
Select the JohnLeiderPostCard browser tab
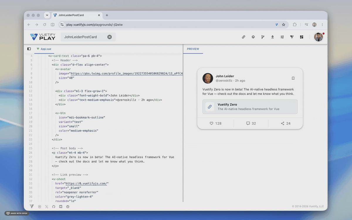click(x=77, y=15)
